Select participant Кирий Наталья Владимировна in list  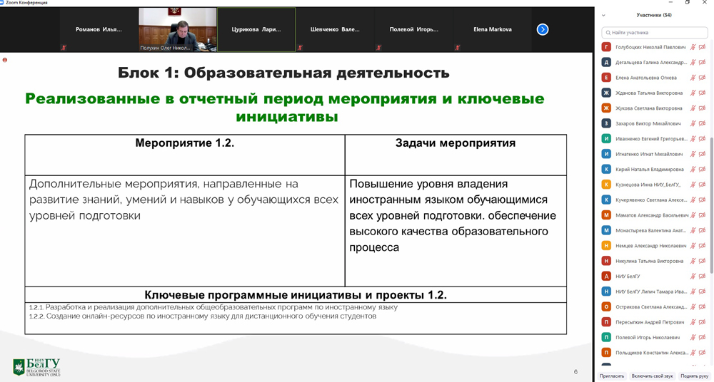(649, 170)
